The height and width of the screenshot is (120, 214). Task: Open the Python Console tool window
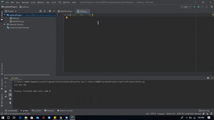(65, 111)
